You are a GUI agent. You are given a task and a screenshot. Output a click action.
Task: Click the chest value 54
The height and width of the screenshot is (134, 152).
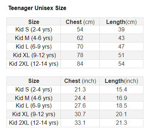point(80,29)
